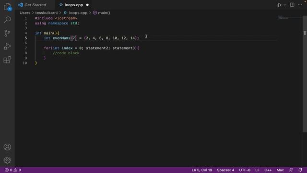The image size is (307, 173).
Task: Click the //code block comment
Action: pos(66,53)
